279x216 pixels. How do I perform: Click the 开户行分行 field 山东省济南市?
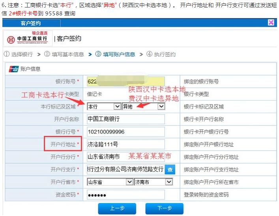(x=126, y=156)
